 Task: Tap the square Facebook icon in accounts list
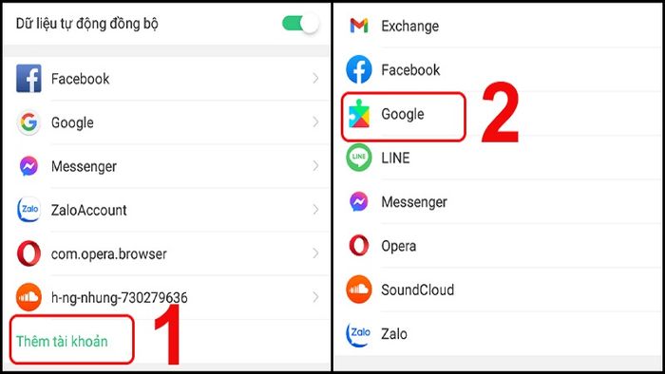(28, 79)
